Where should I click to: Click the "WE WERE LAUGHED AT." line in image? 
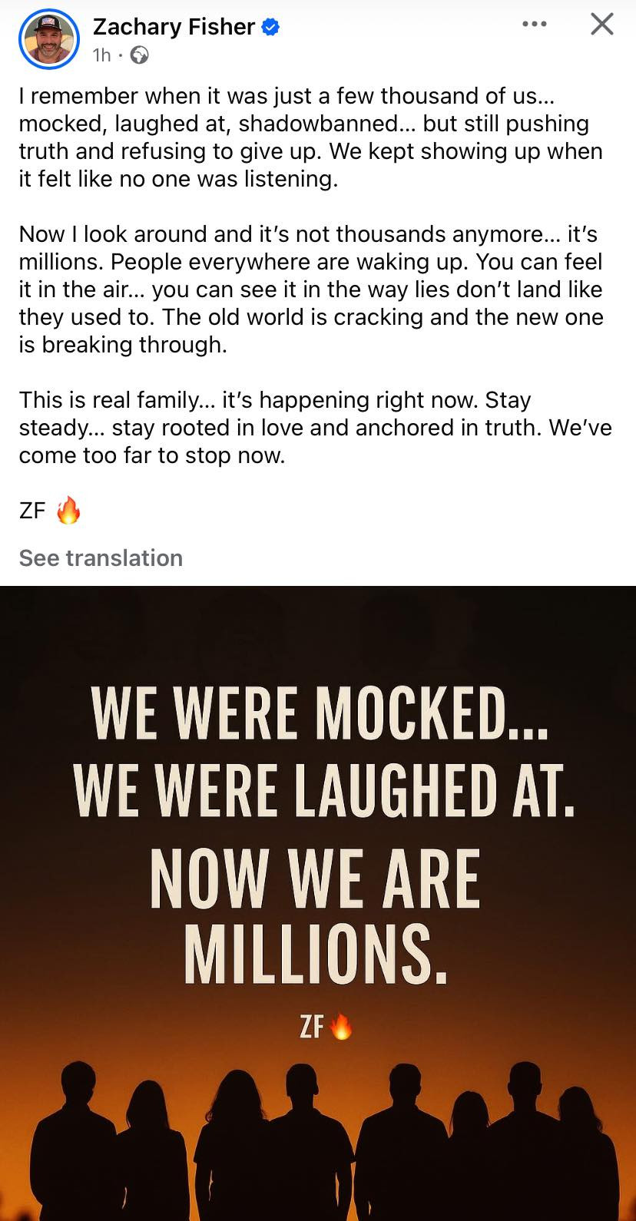[323, 791]
